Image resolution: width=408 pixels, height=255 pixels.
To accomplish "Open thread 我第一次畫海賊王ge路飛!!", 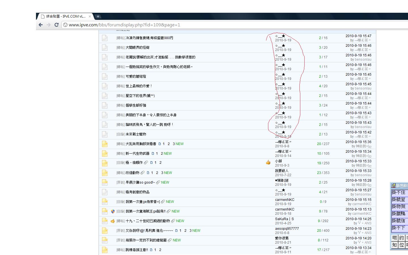I will click(x=145, y=211).
